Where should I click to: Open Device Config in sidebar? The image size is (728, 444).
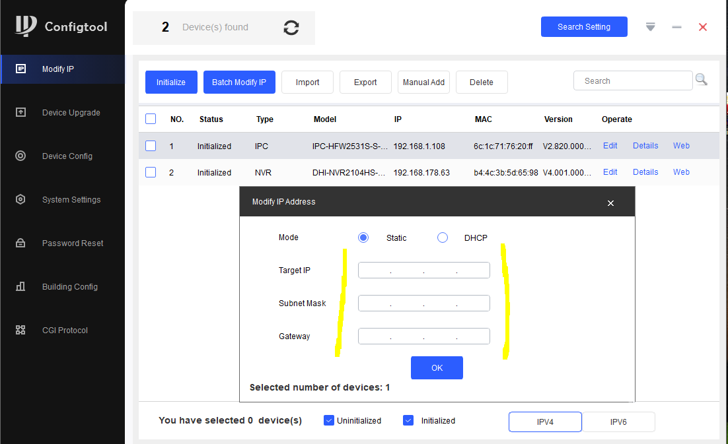pos(67,156)
